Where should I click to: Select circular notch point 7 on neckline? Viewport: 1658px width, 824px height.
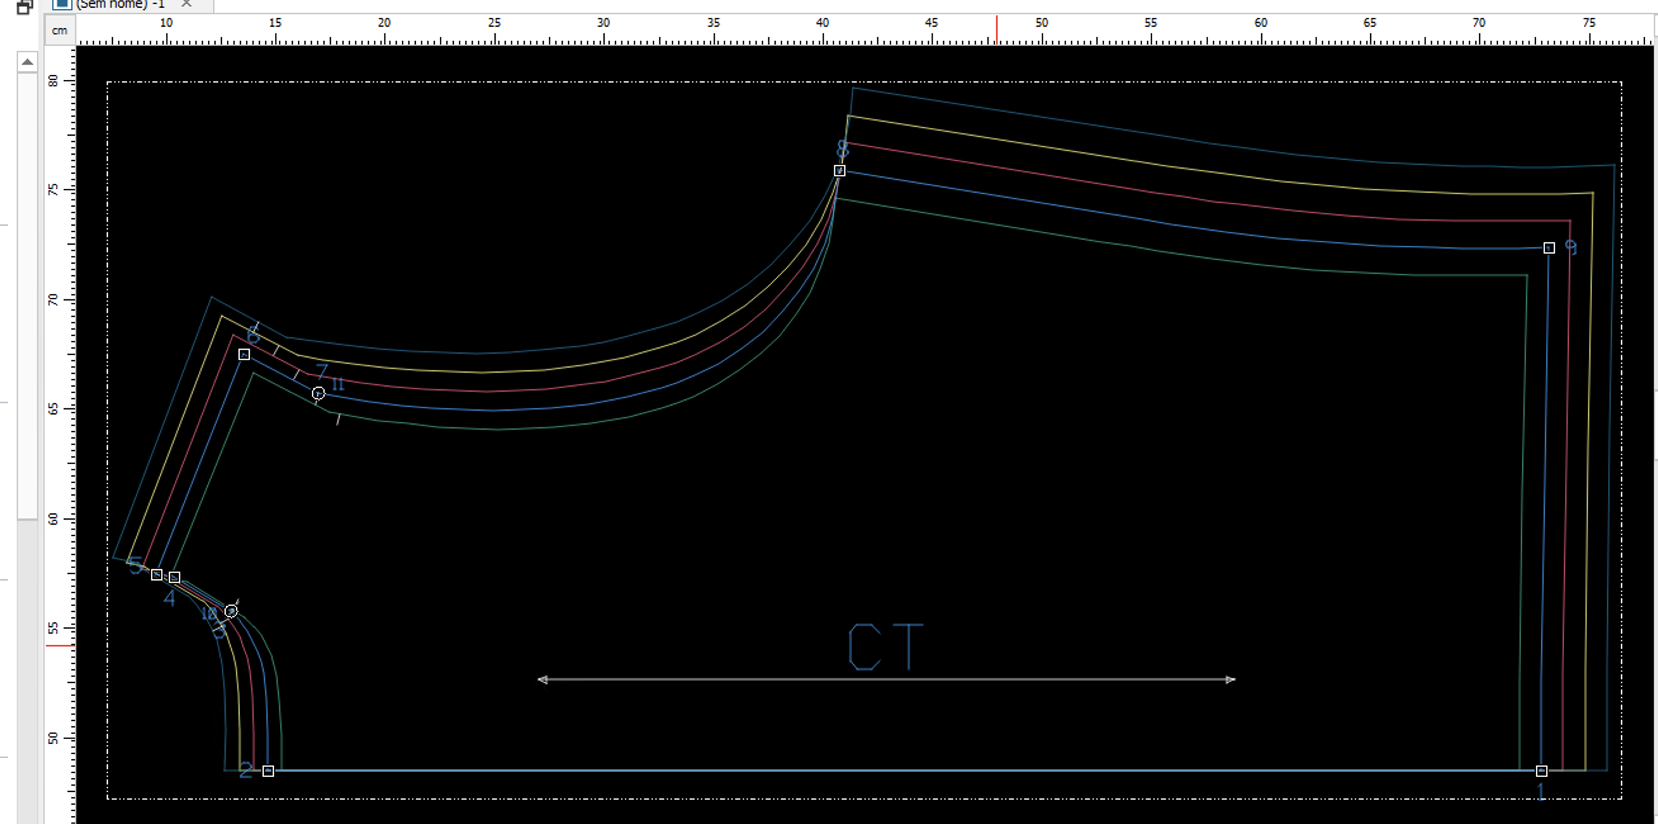(x=318, y=394)
